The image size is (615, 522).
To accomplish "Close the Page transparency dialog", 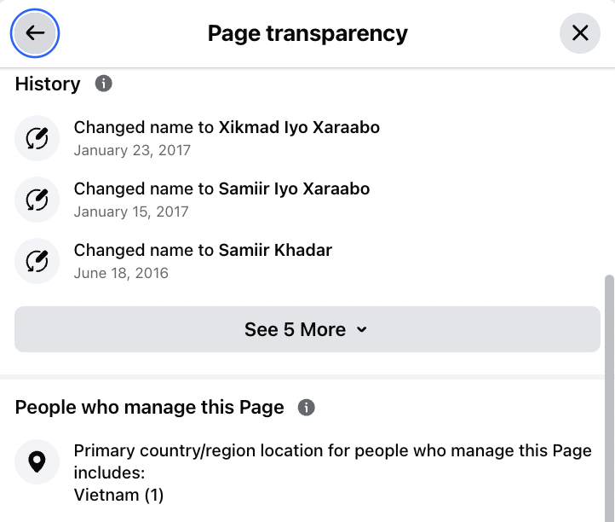I will 580,33.
